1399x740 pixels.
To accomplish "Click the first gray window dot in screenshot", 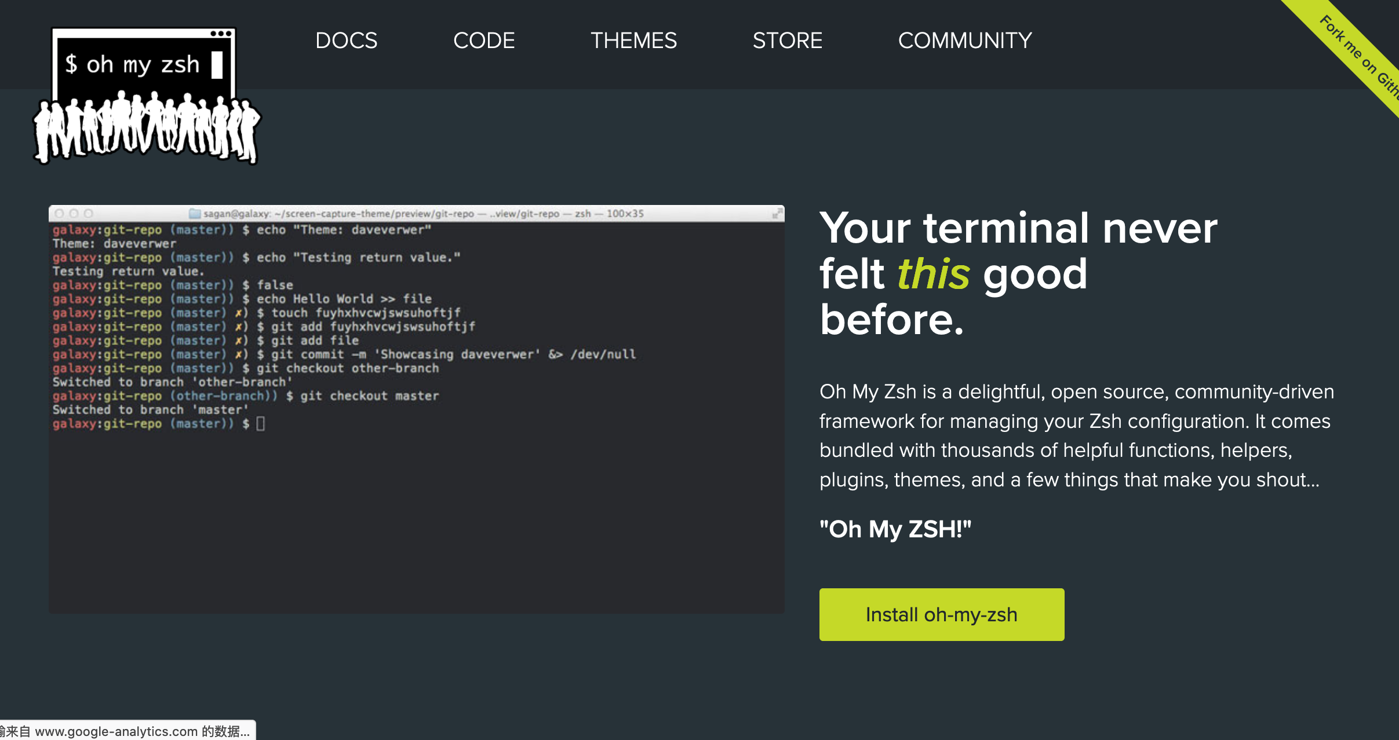I will 59,214.
